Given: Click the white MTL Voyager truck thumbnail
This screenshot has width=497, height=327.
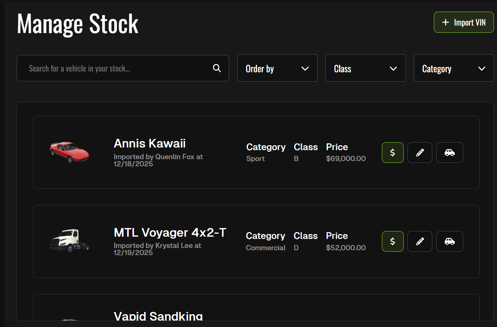Looking at the screenshot, I should click(69, 240).
